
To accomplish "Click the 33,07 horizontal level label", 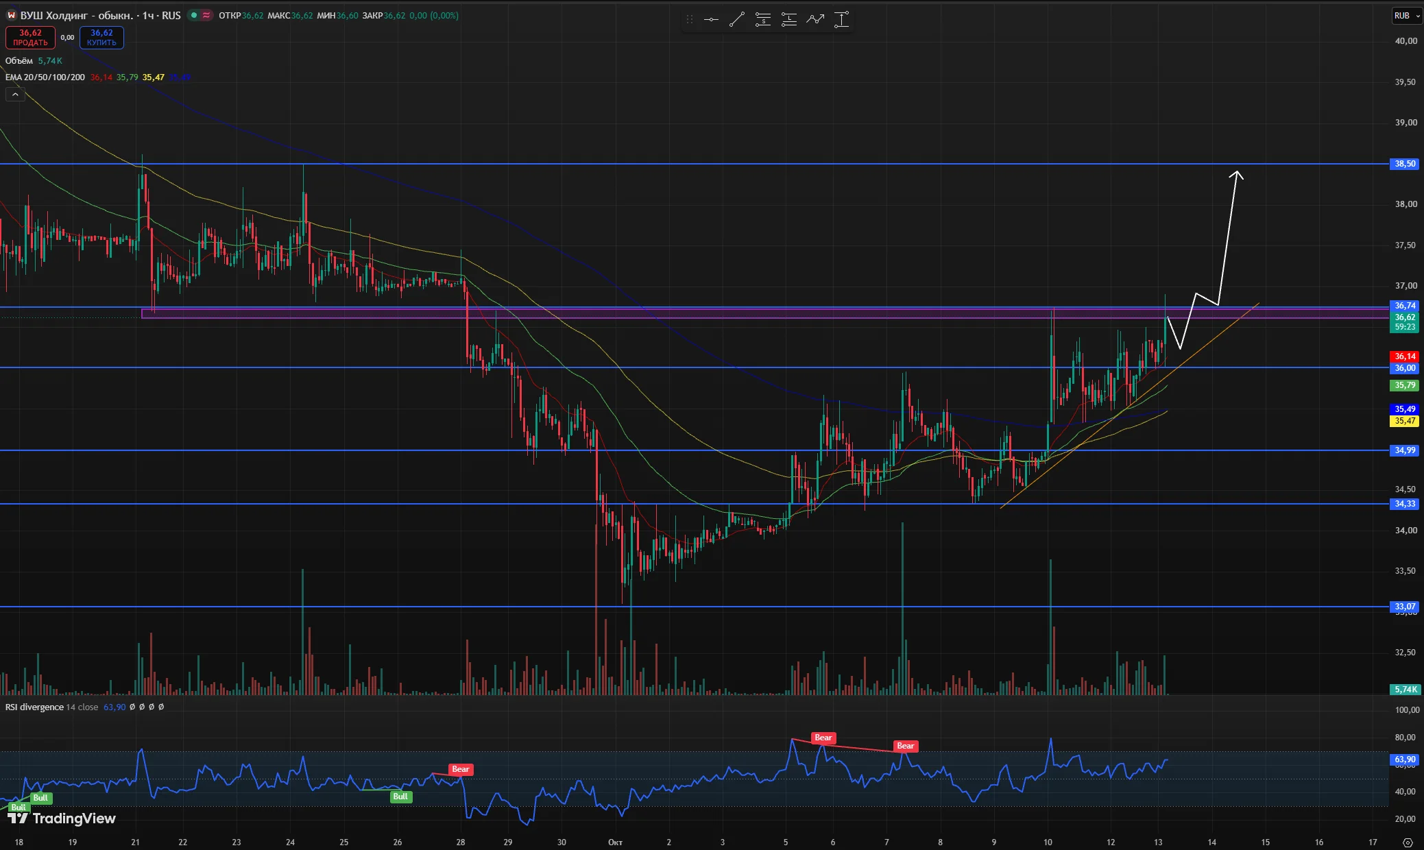I will 1405,607.
